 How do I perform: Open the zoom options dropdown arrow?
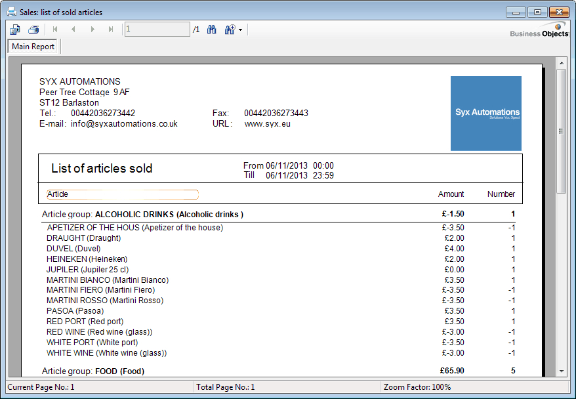point(240,29)
